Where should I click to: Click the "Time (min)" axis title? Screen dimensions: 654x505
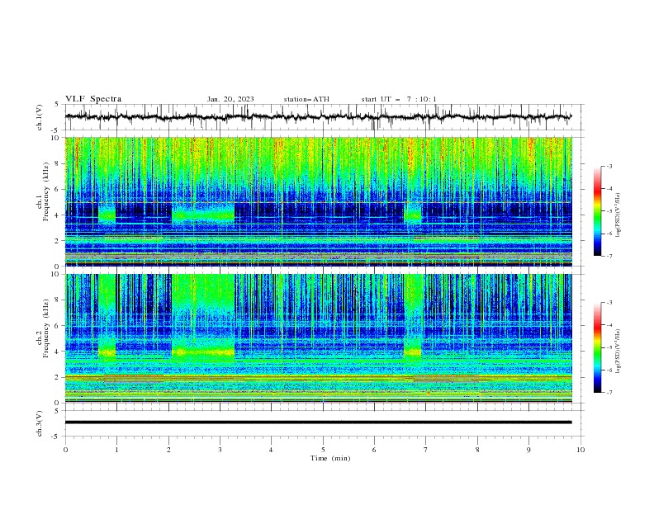click(x=330, y=458)
